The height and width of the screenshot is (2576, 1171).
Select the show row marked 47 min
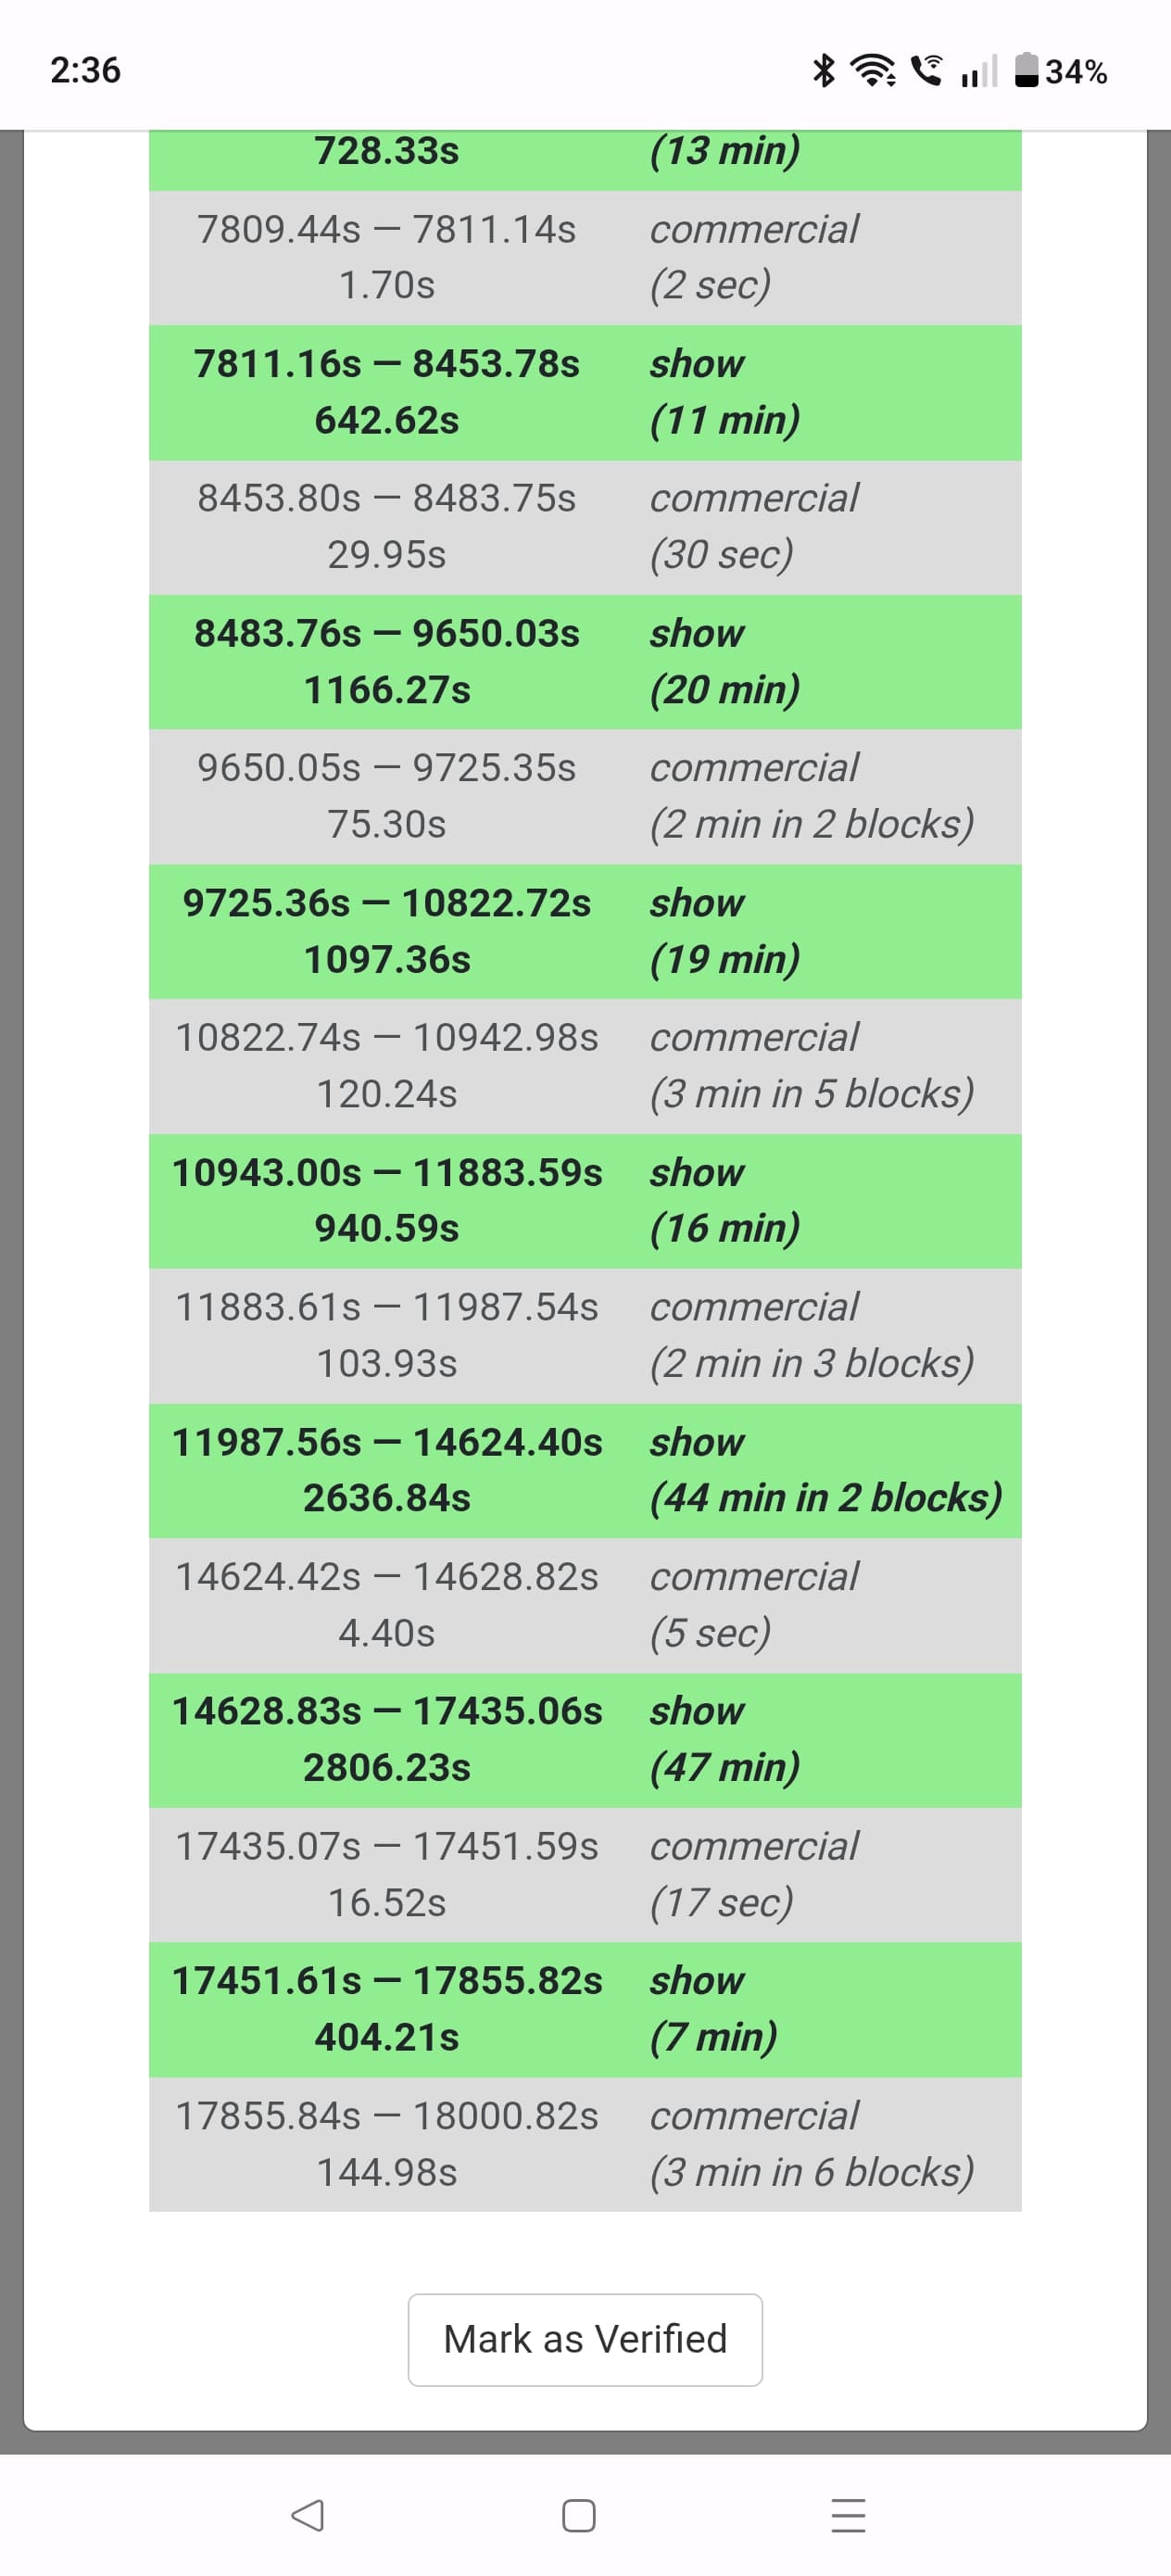click(585, 1740)
